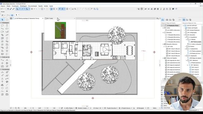203x114 pixels.
Task: Select the Column tool
Action: tap(7, 26)
